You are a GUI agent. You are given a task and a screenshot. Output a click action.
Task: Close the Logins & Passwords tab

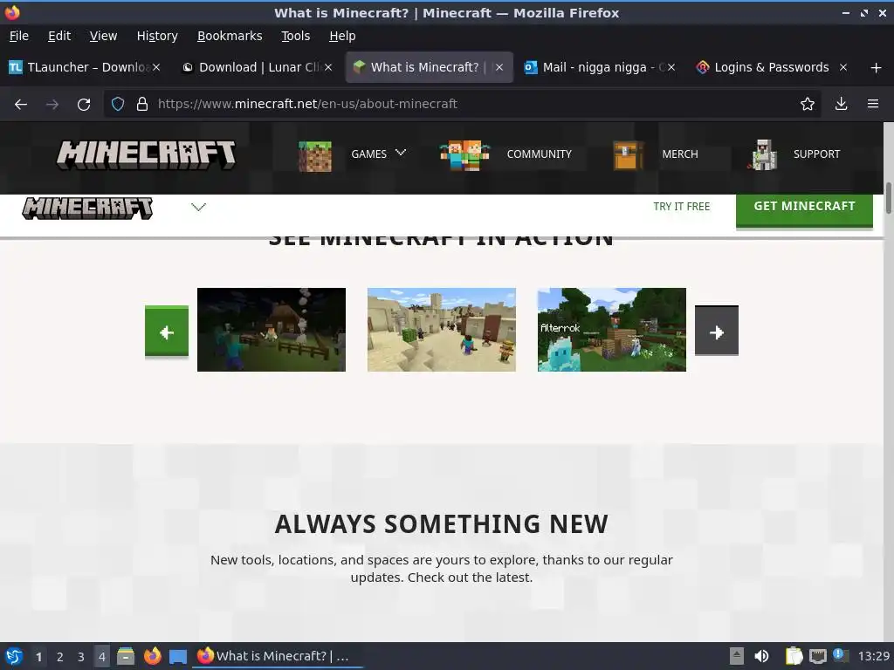click(x=842, y=67)
